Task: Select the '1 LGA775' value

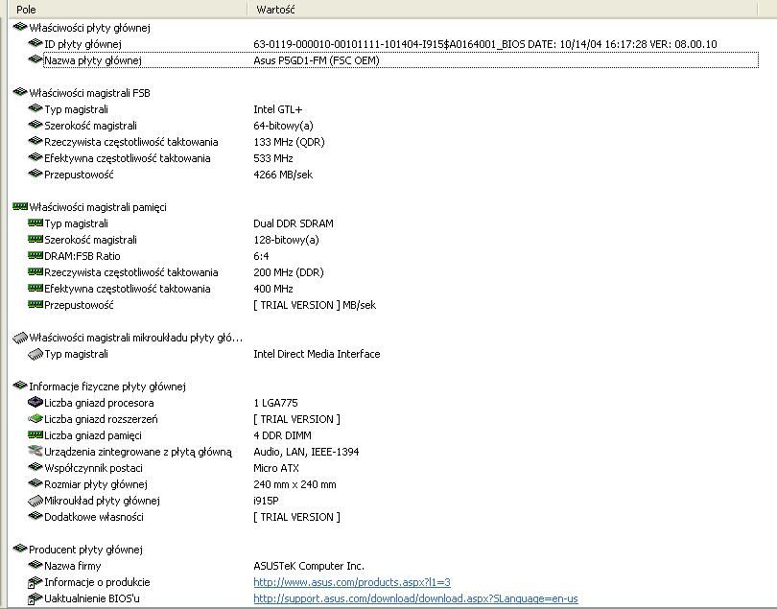Action: pos(275,403)
